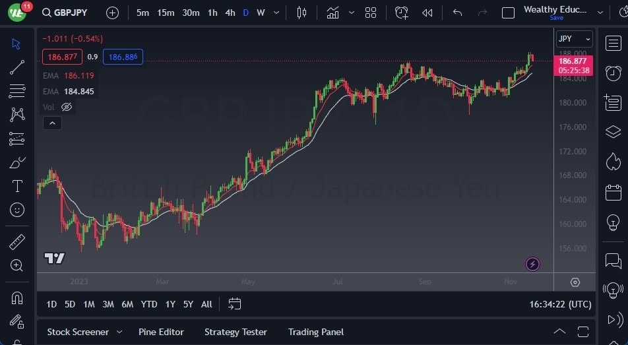Switch to the 1h timeframe
This screenshot has width=628, height=345.
click(212, 13)
